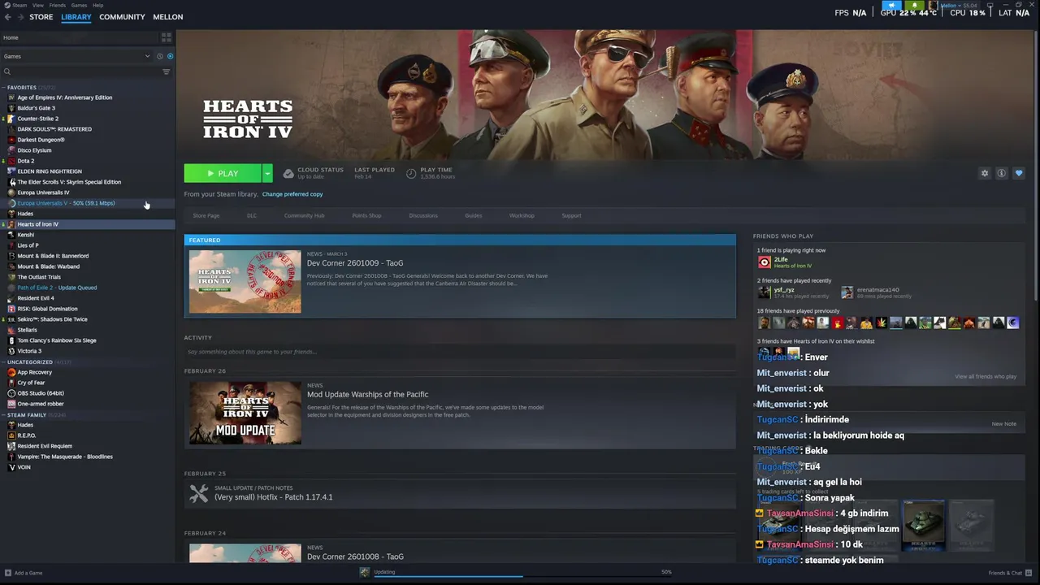The width and height of the screenshot is (1040, 585).
Task: Open the MELLON profile tab
Action: (x=168, y=16)
